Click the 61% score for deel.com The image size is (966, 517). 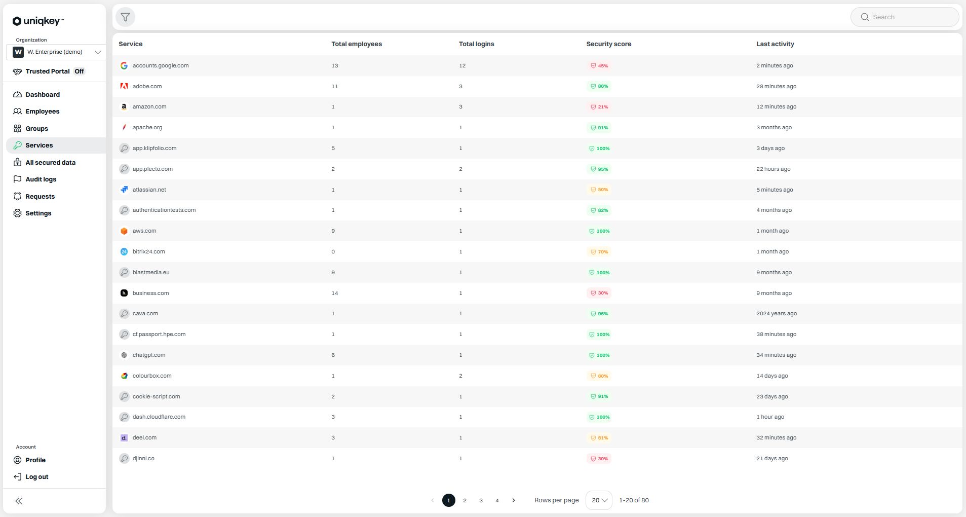[599, 438]
